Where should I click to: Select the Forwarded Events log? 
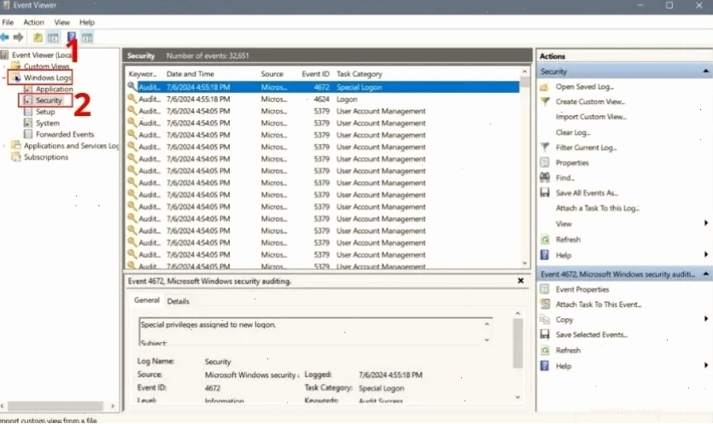pyautogui.click(x=65, y=135)
